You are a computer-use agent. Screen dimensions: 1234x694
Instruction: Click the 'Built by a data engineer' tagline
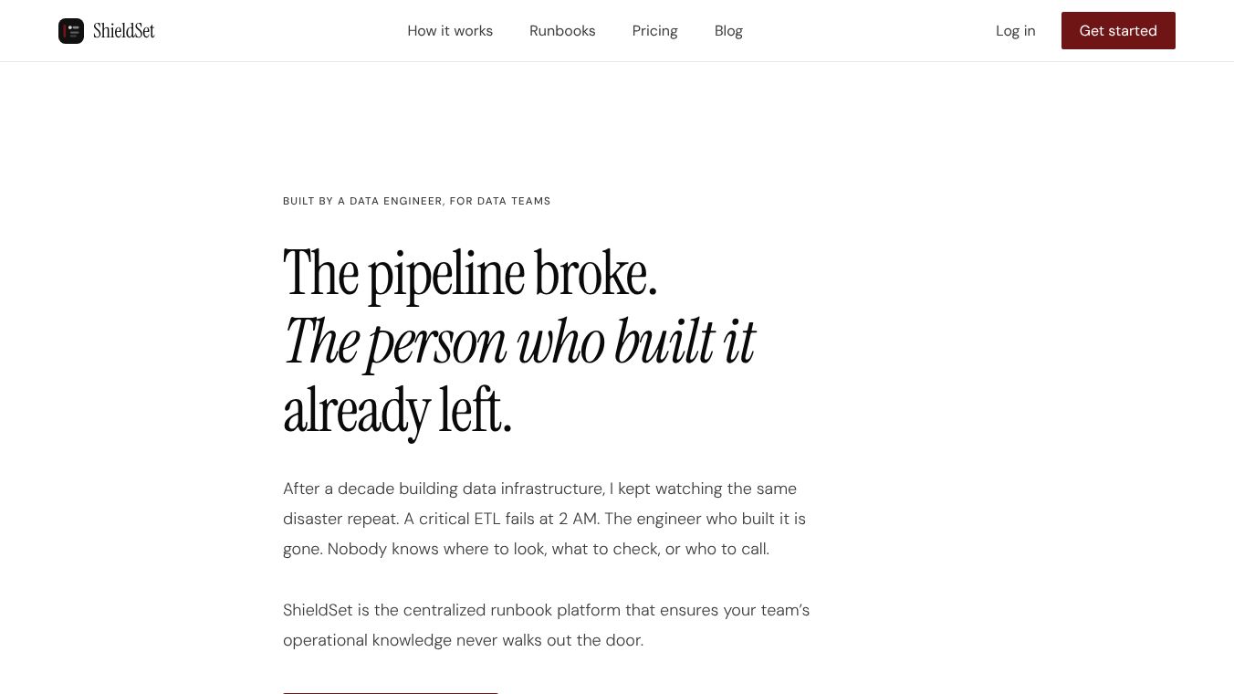tap(417, 201)
